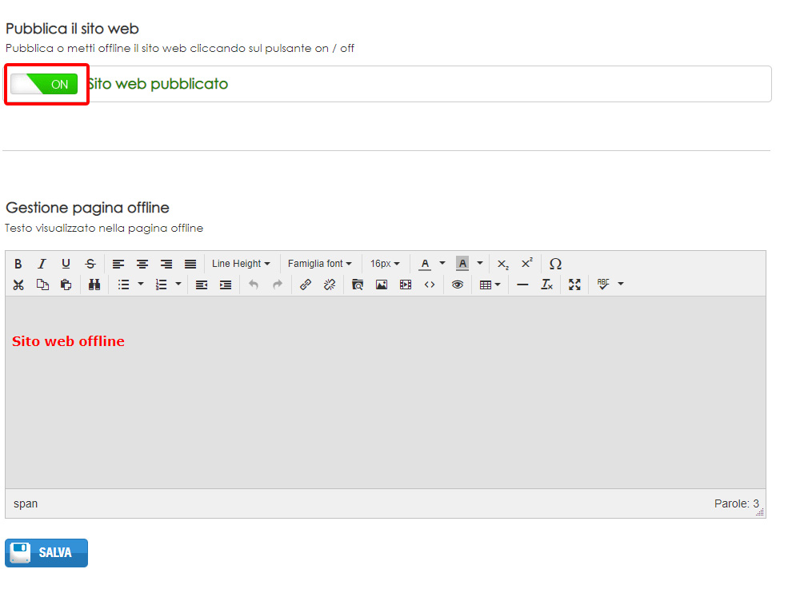
Task: Grab the editor resize handle corner
Action: [760, 512]
